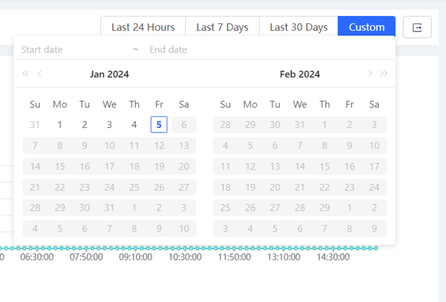This screenshot has height=302, width=446.
Task: Open the Feb 2024 month picker
Action: click(300, 74)
